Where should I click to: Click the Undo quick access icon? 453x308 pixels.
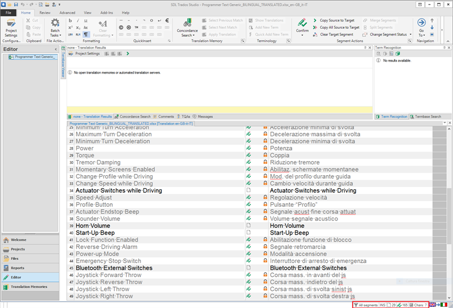23,5
